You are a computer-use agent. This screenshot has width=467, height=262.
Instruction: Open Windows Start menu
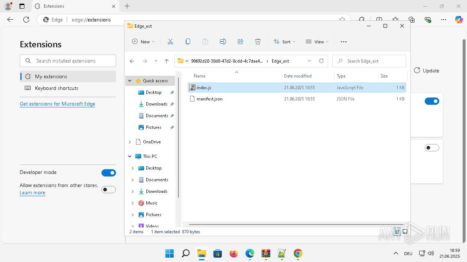click(169, 253)
